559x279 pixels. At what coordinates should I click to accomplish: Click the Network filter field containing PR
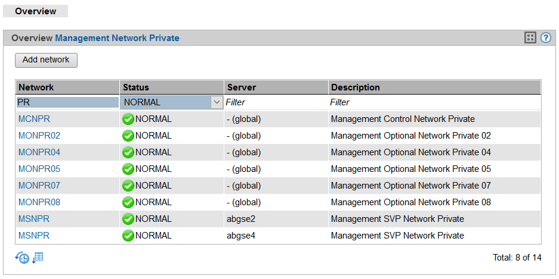tap(67, 102)
